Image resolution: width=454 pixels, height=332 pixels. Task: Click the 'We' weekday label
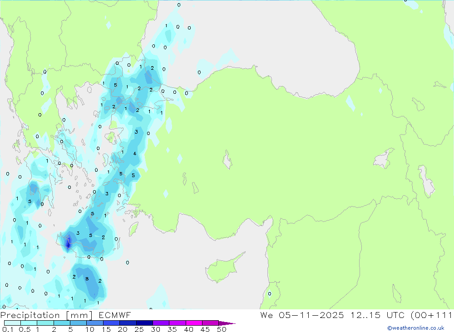tap(266, 315)
